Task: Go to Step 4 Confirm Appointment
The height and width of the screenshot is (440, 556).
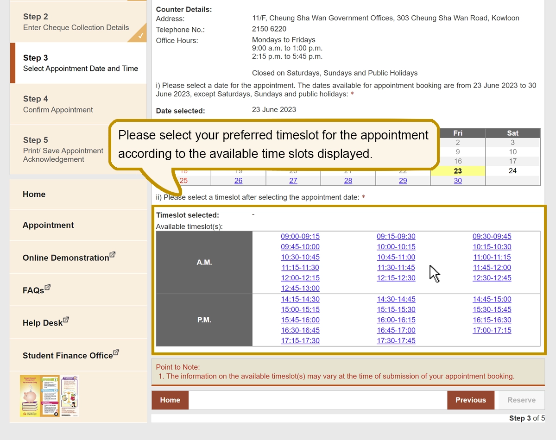Action: (78, 104)
